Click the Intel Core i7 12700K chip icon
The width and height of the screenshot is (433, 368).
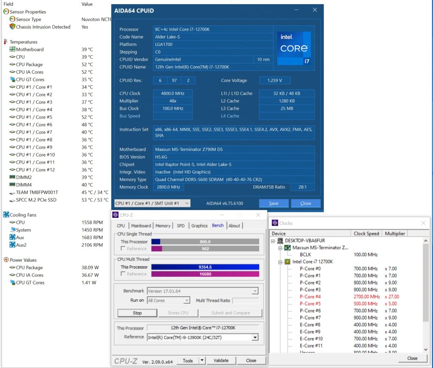pyautogui.click(x=288, y=262)
